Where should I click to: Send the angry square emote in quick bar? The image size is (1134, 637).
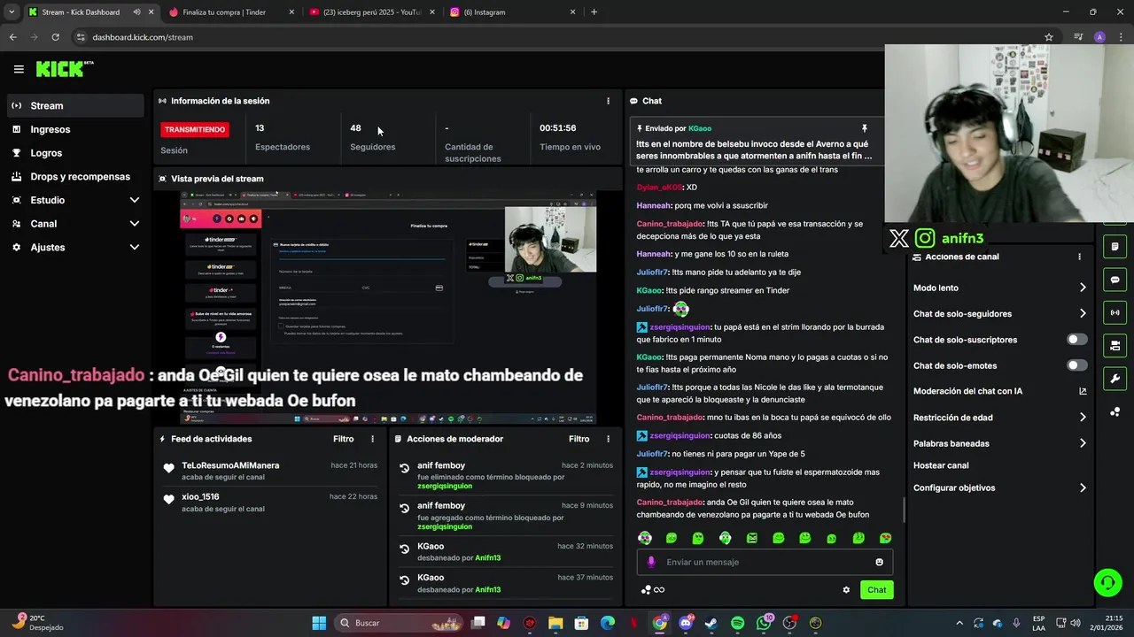coord(751,538)
